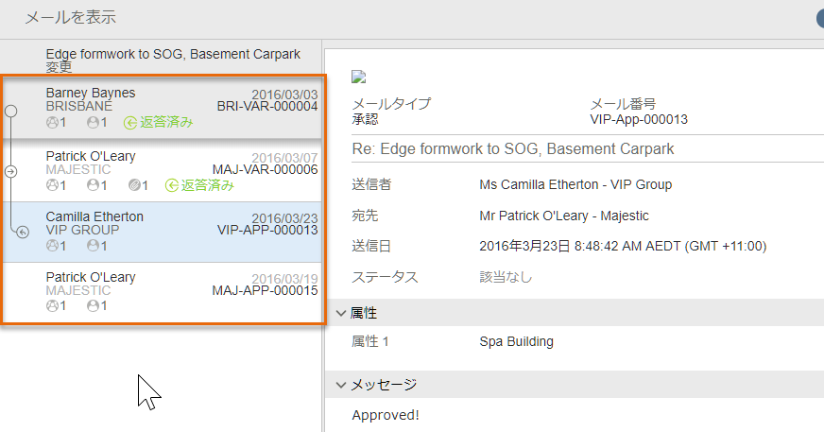The width and height of the screenshot is (824, 432).
Task: Collapse the 属性 section
Action: coord(341,313)
